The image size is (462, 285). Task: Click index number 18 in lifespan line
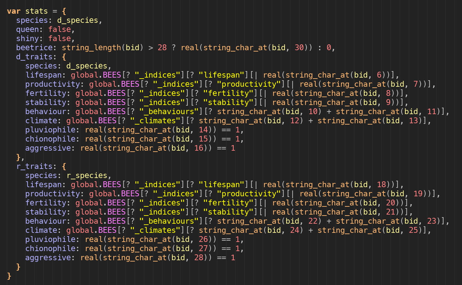tap(381, 185)
